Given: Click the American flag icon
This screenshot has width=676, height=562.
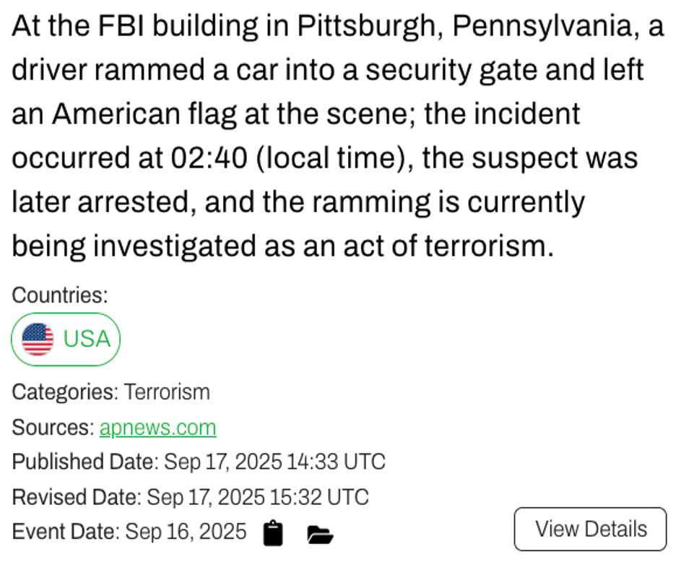Looking at the screenshot, I should coord(38,339).
